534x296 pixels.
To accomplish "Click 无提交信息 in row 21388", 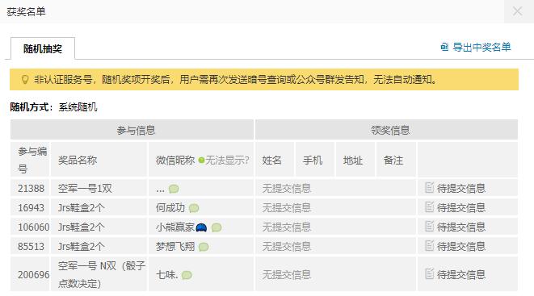I will [x=287, y=188].
